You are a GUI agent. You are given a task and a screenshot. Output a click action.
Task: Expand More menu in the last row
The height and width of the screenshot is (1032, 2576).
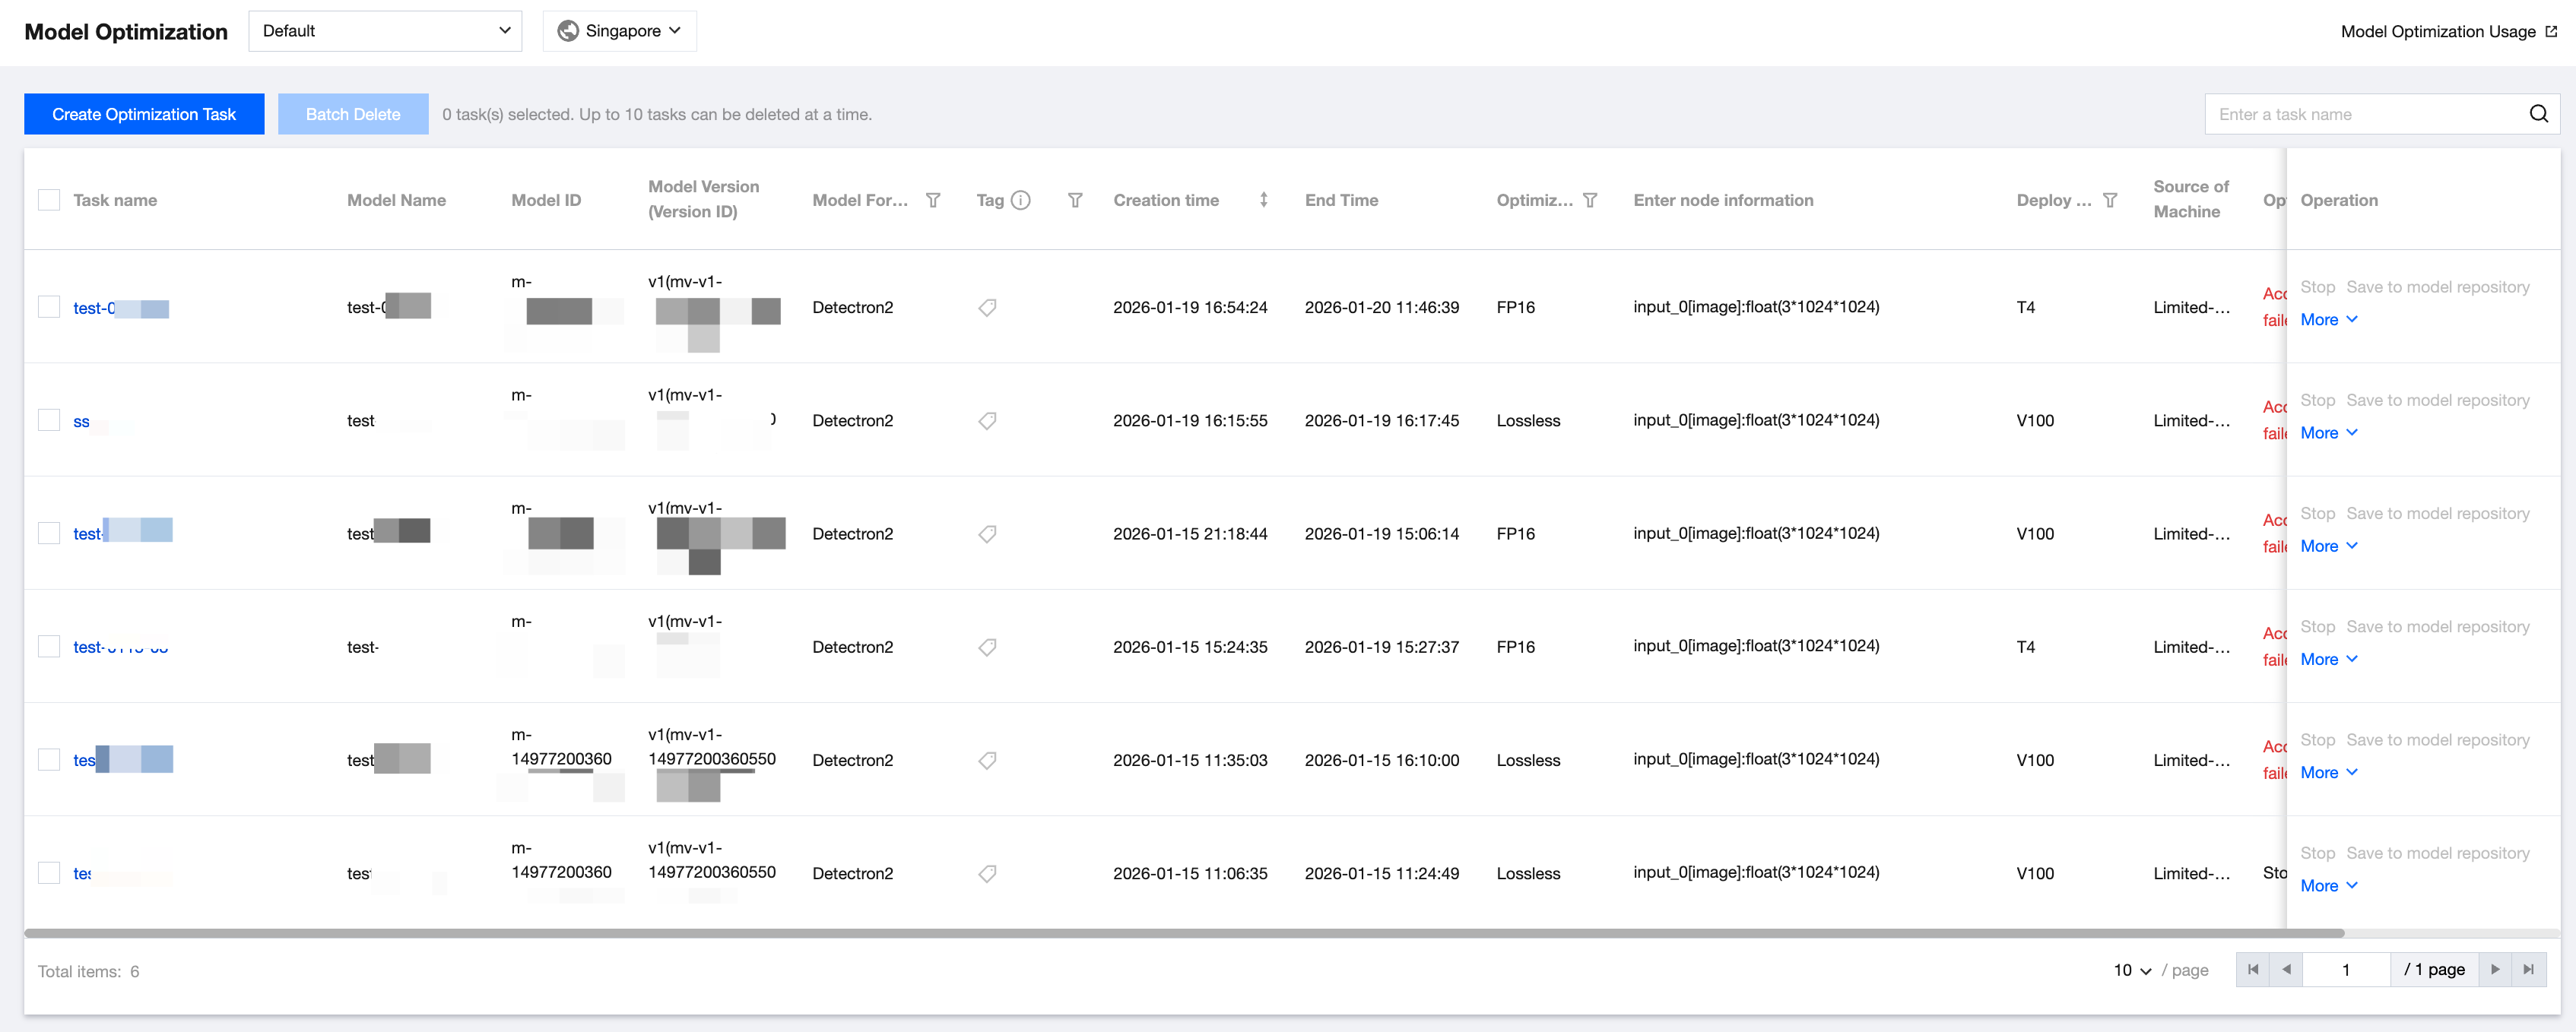coord(2328,885)
